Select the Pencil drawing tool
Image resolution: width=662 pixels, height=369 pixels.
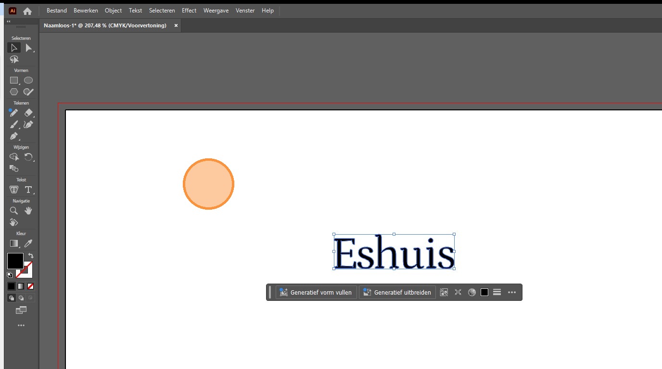pos(14,113)
